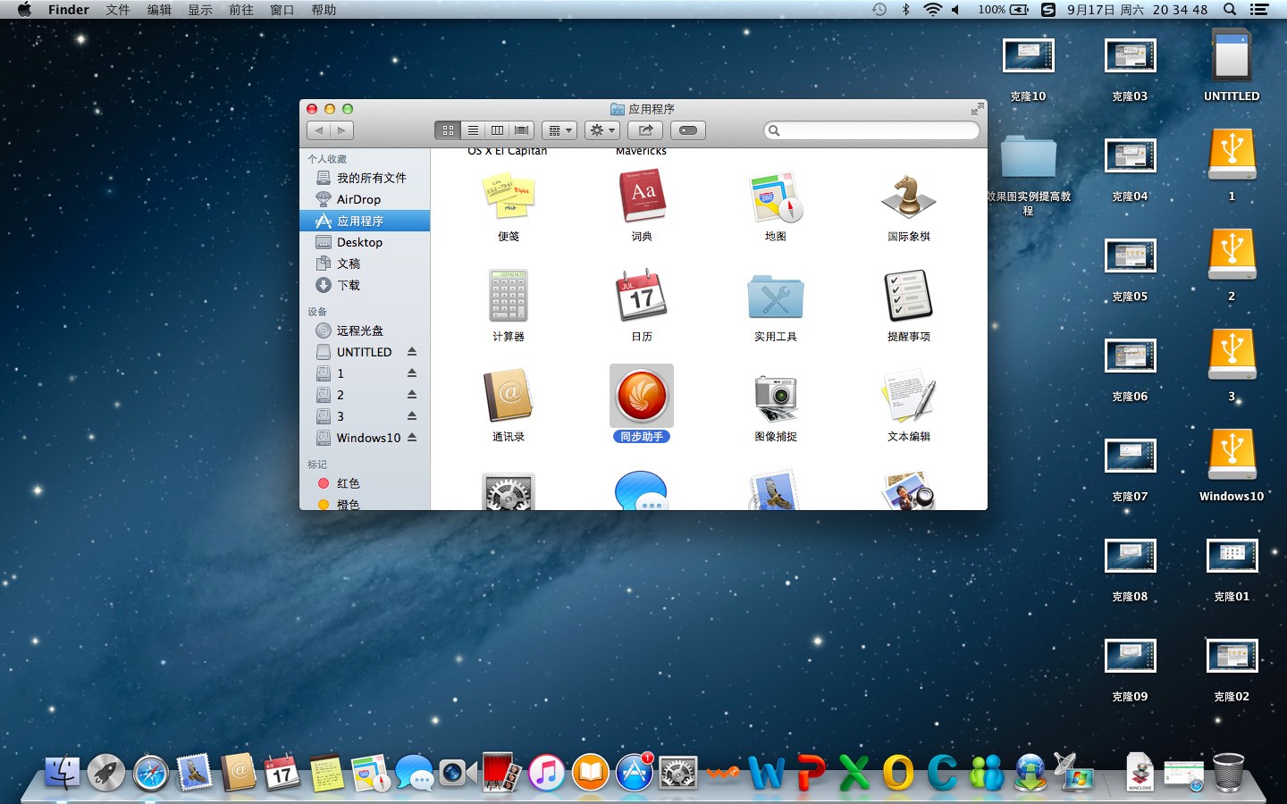This screenshot has height=804, width=1287.
Task: Open Launchpad from the Dock
Action: (105, 772)
